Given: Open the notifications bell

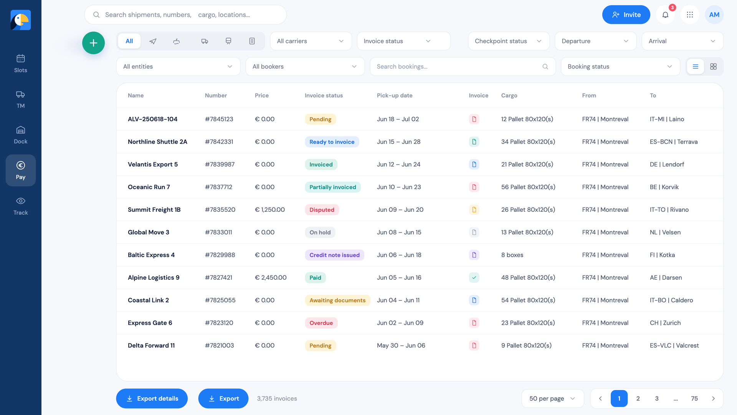Looking at the screenshot, I should [x=665, y=15].
